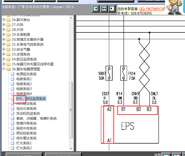Select the 27.内饰 folder icon

tap(8, 25)
